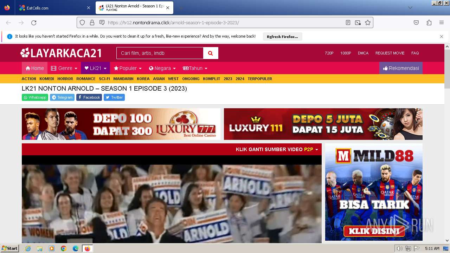Launch Internet Explorer from taskbar
Viewport: 450px width, 253px height.
point(28,248)
